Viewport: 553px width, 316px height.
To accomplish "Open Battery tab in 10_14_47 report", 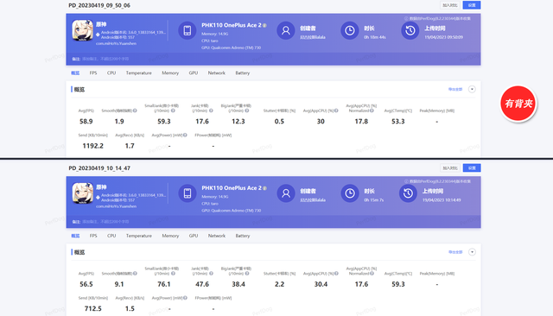I will click(243, 236).
